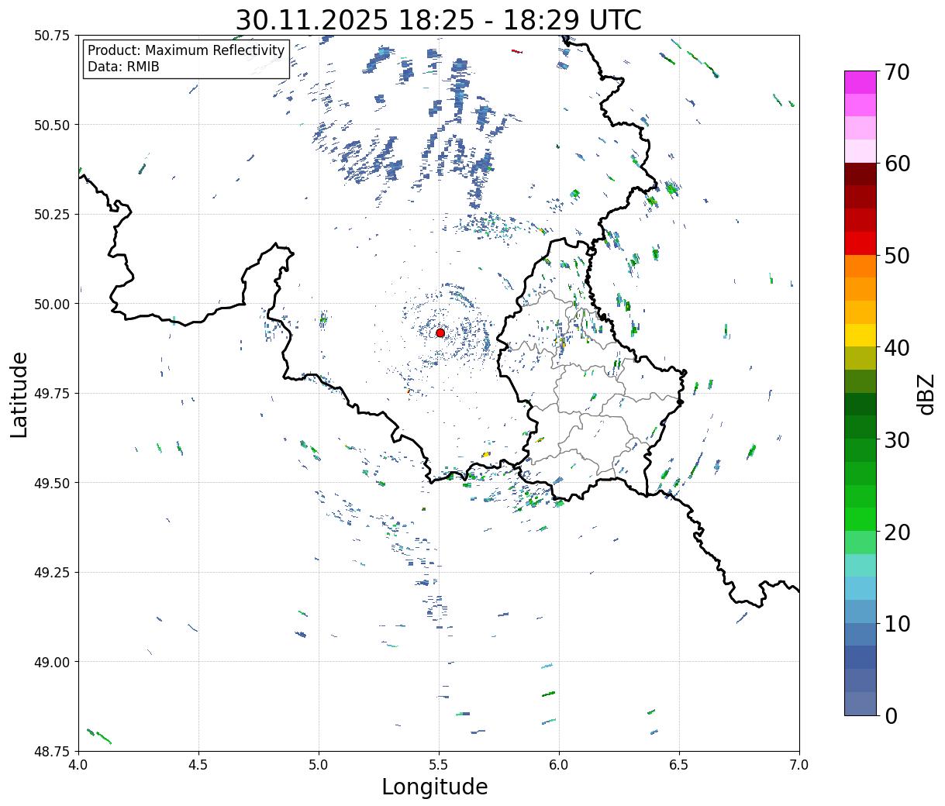Click the longitude tick label '5.5'
Image resolution: width=945 pixels, height=806 pixels.
[x=439, y=765]
